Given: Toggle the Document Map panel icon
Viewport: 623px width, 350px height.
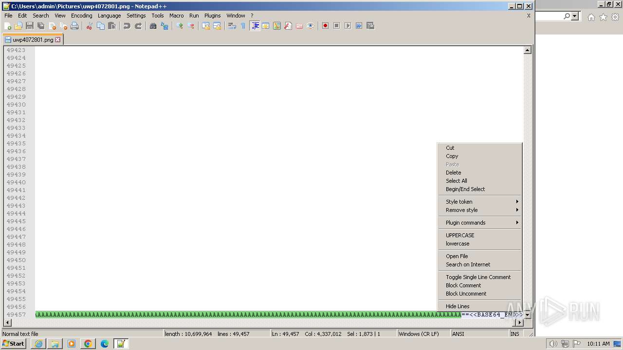Looking at the screenshot, I should (277, 26).
